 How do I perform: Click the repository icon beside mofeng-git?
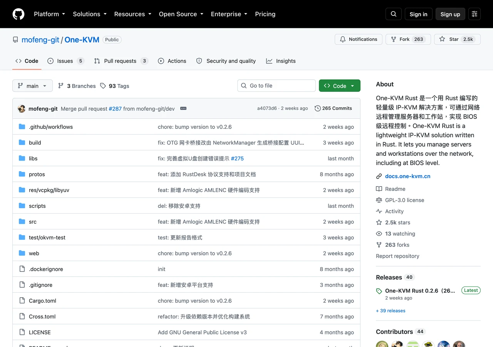[15, 40]
